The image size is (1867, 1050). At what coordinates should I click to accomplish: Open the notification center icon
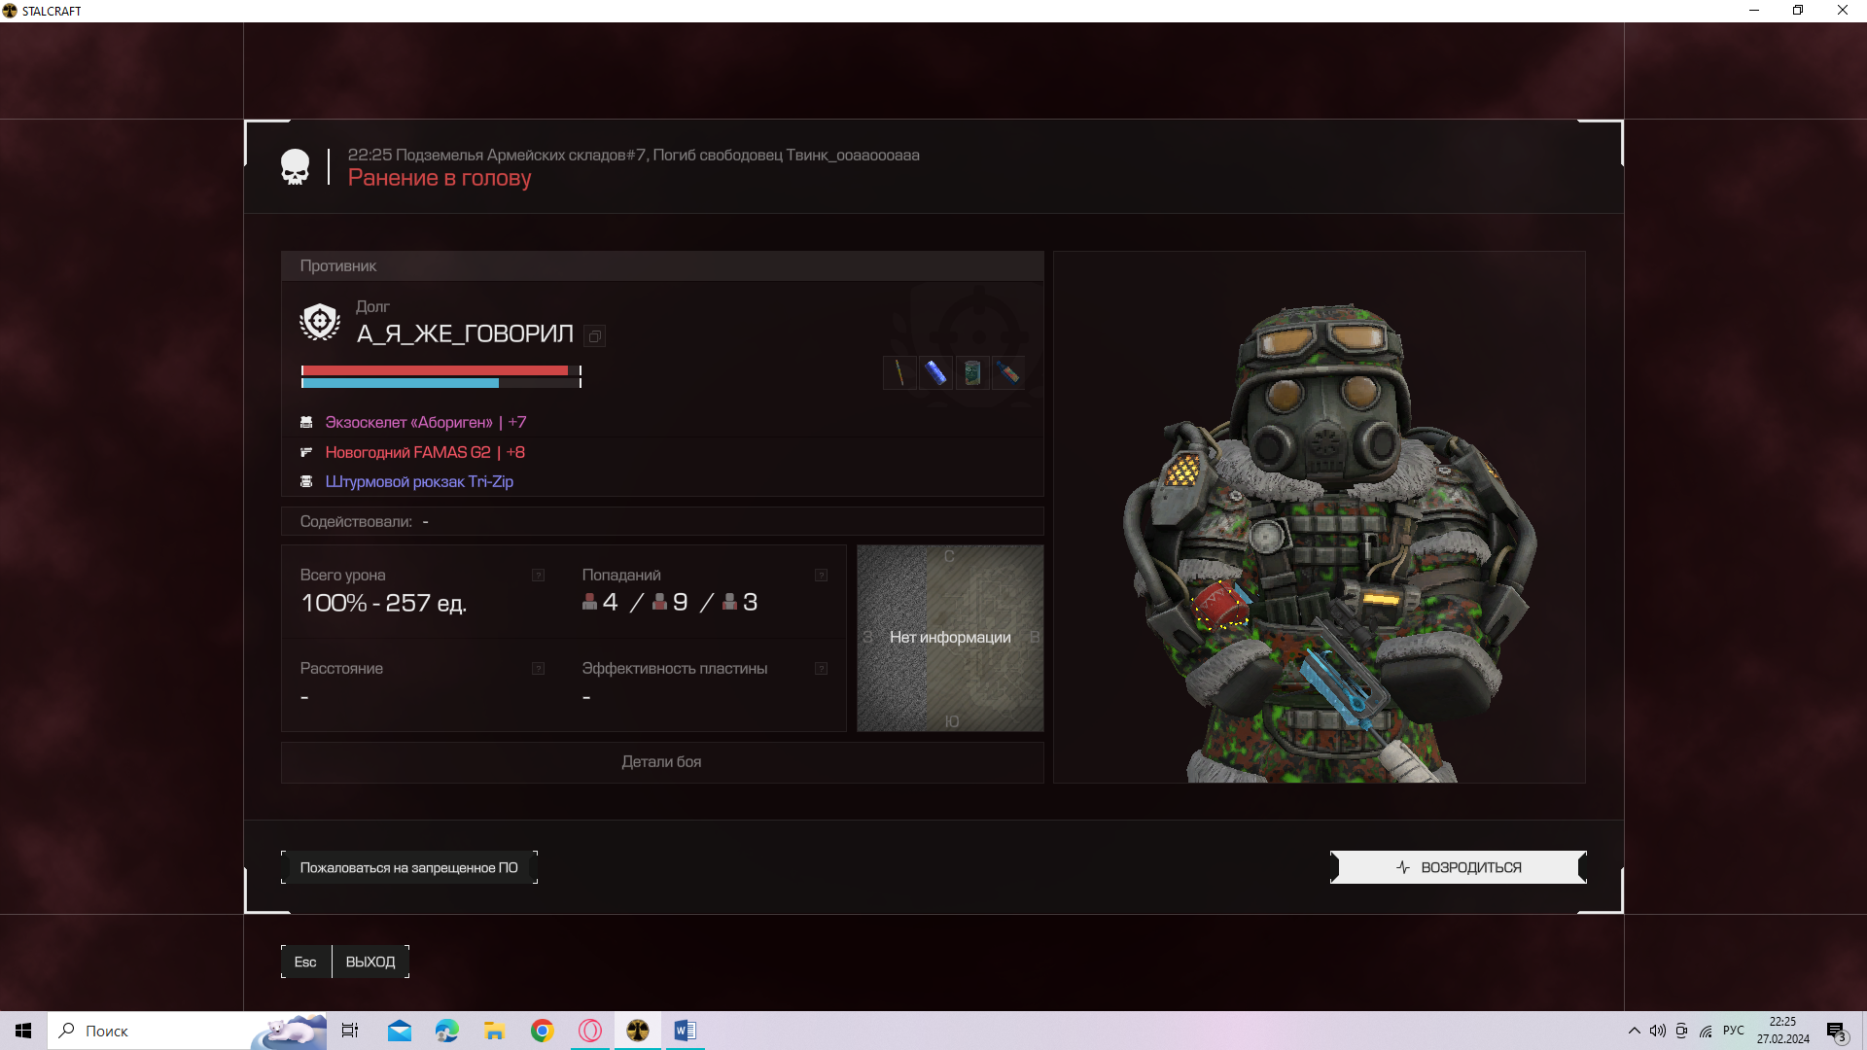pyautogui.click(x=1836, y=1032)
